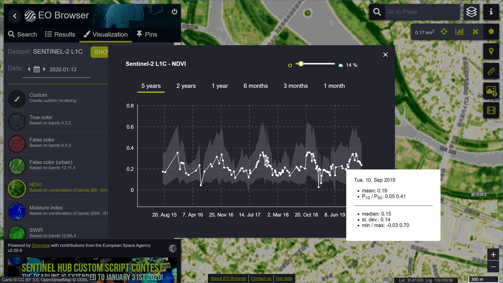The height and width of the screenshot is (283, 503).
Task: Select the 3 months range tab
Action: [296, 86]
